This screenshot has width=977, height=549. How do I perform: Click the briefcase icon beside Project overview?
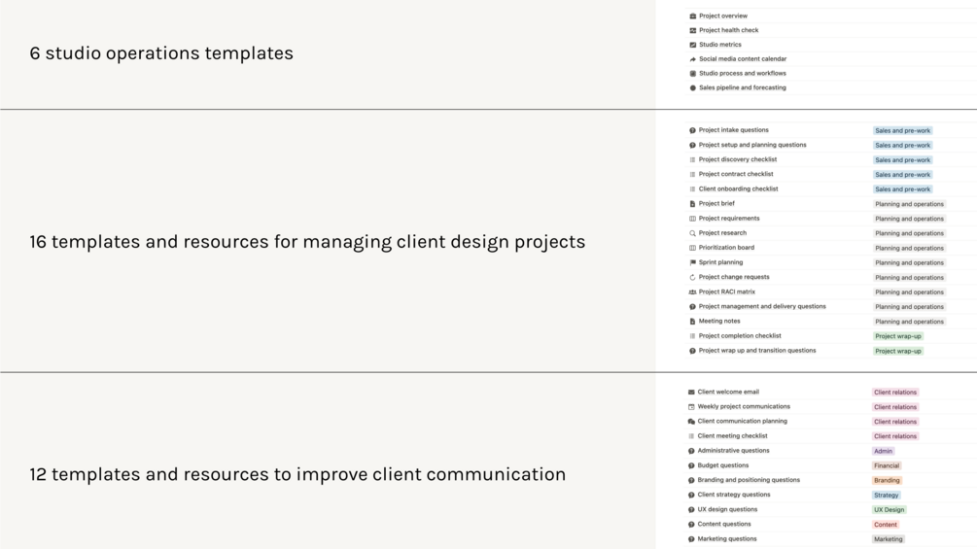(x=692, y=17)
